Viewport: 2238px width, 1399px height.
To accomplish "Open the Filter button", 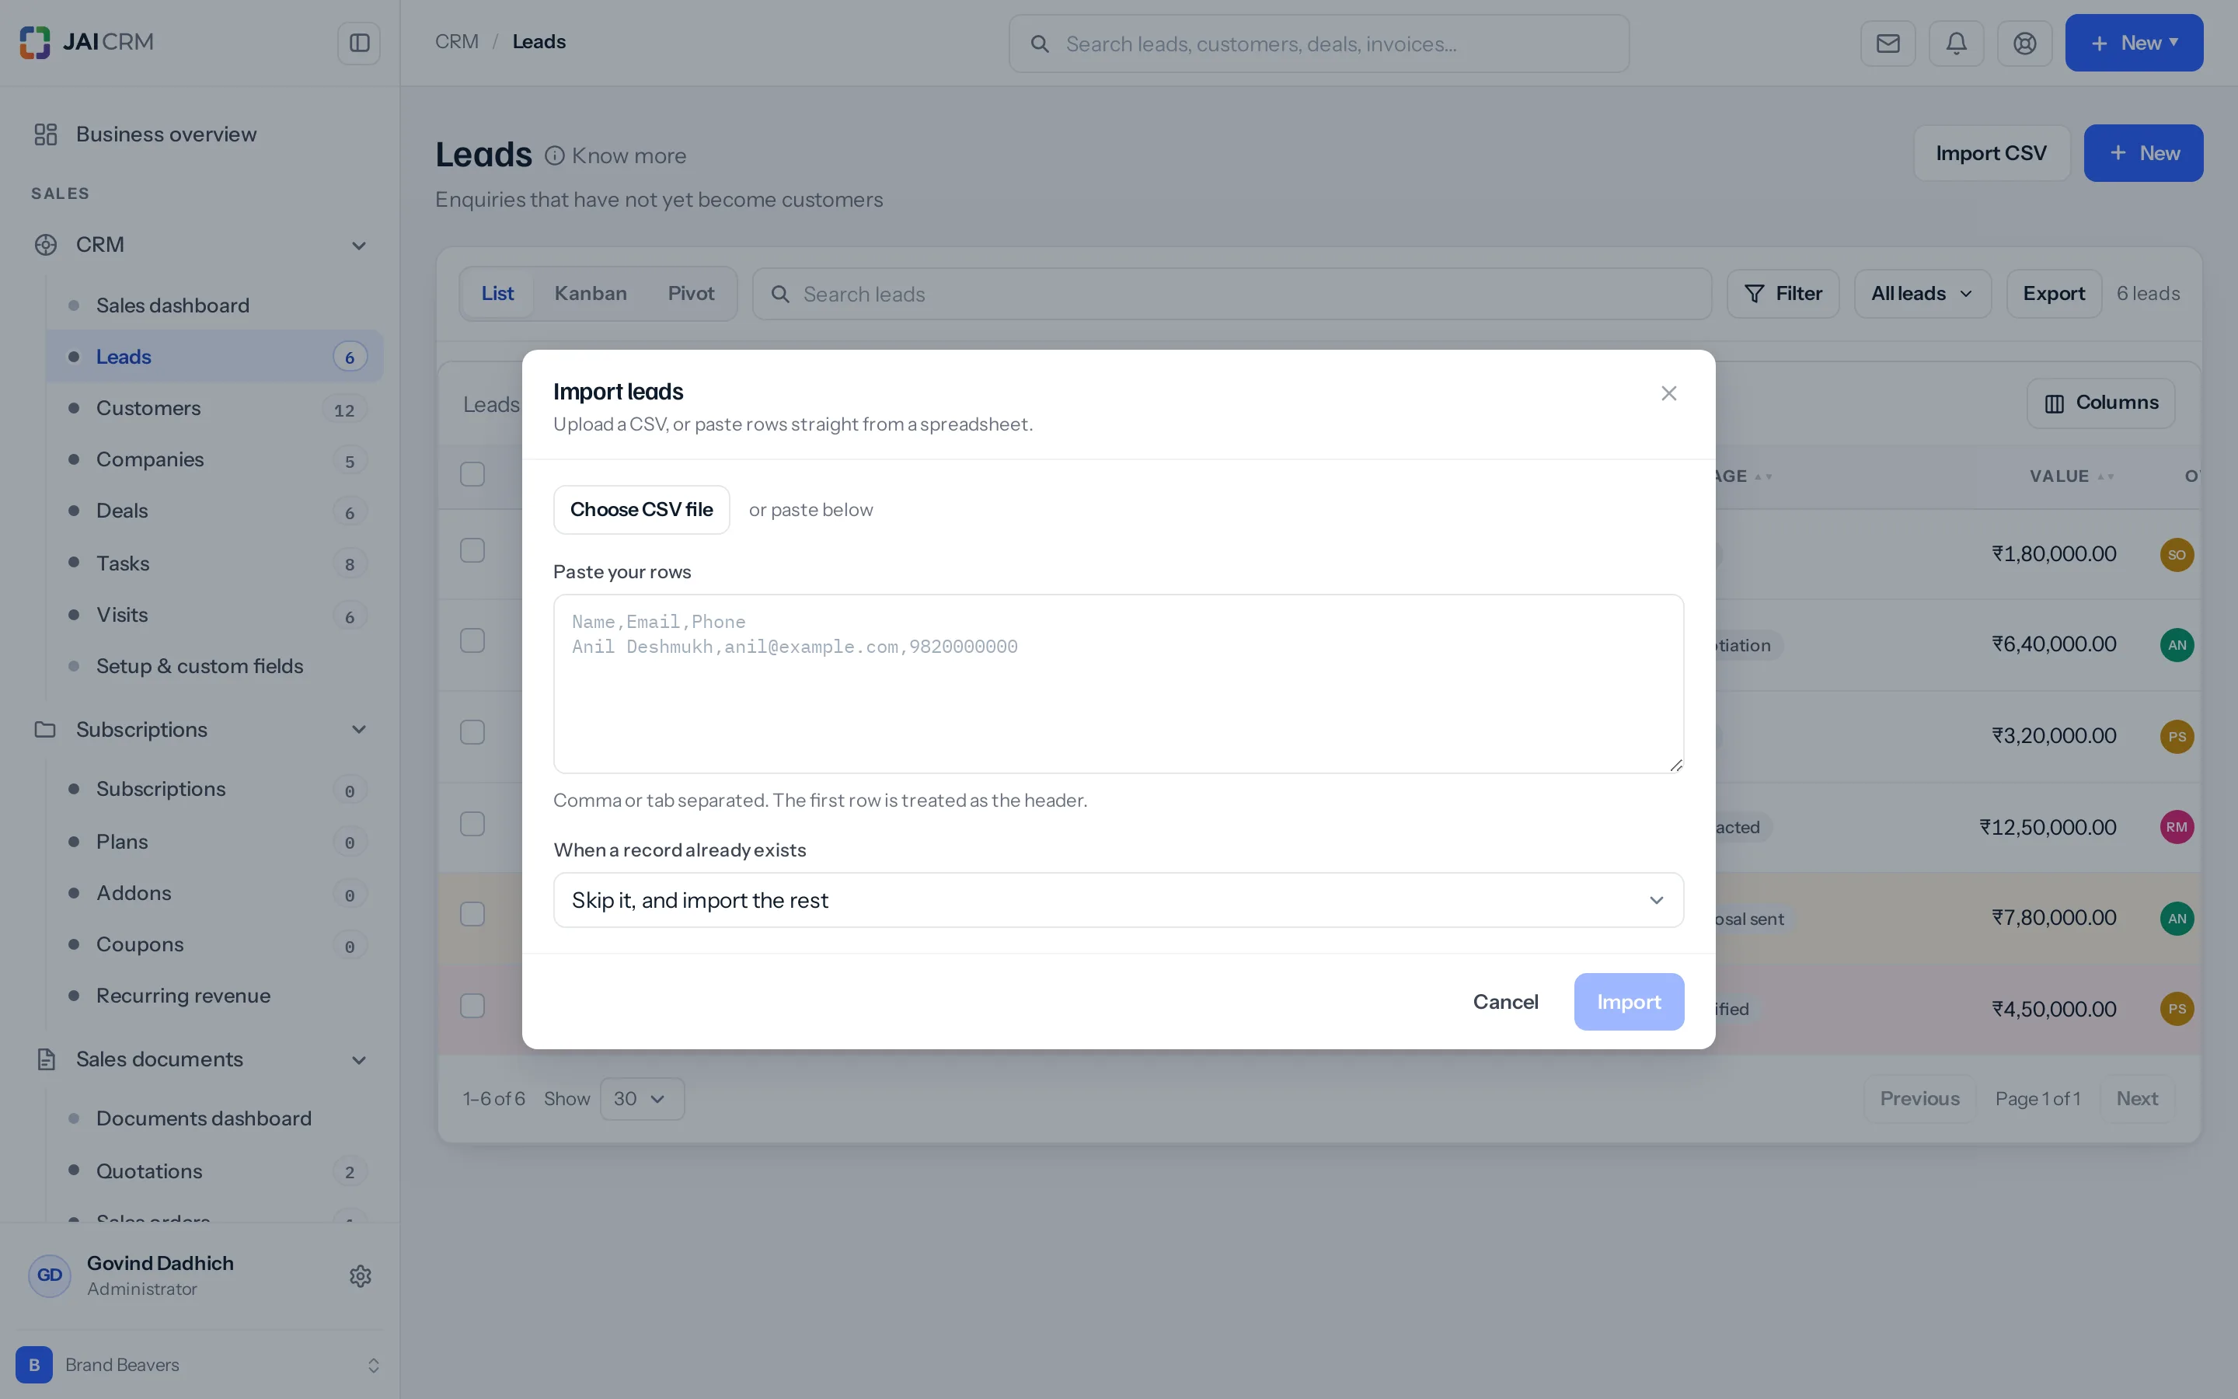I will click(x=1782, y=293).
